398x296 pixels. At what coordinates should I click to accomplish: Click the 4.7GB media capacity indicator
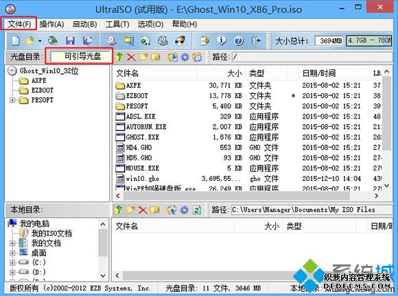point(369,40)
